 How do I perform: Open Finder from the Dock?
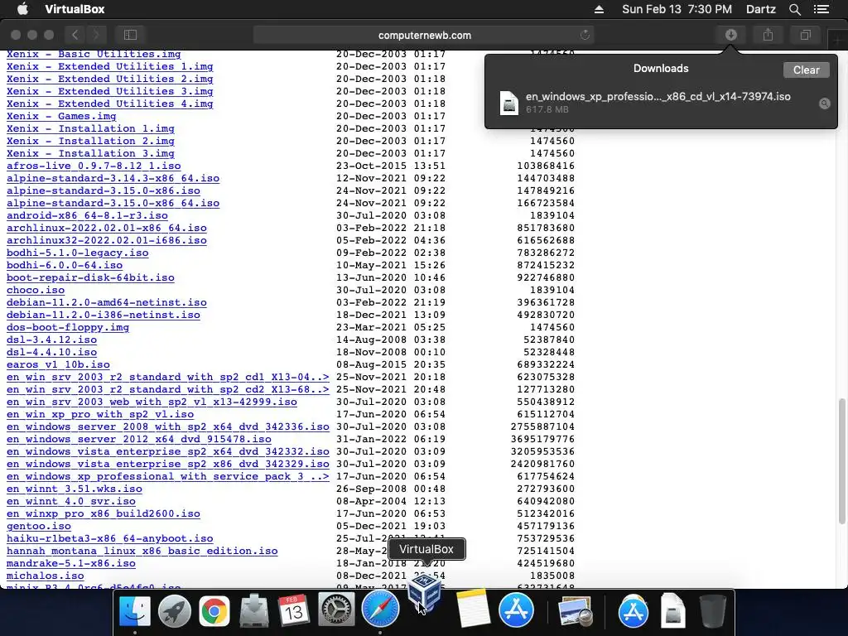pyautogui.click(x=135, y=611)
